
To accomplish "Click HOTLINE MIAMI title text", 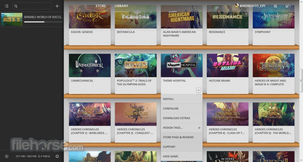I will 219,80.
